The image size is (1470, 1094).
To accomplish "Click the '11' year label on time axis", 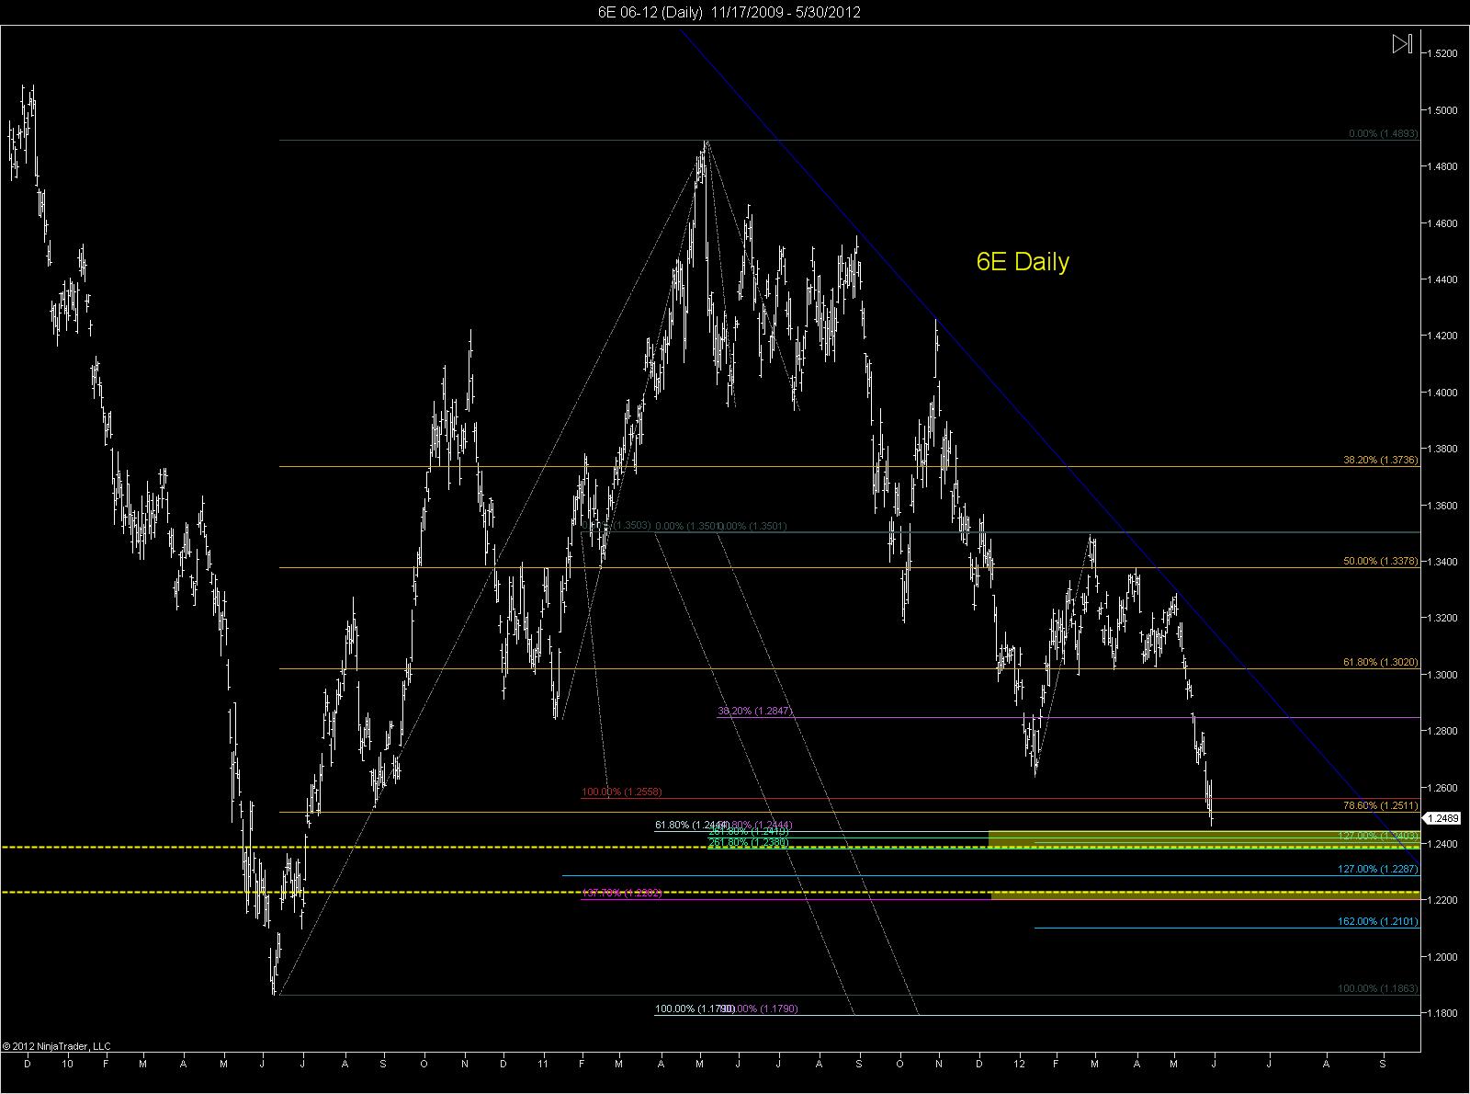I will pos(543,1064).
